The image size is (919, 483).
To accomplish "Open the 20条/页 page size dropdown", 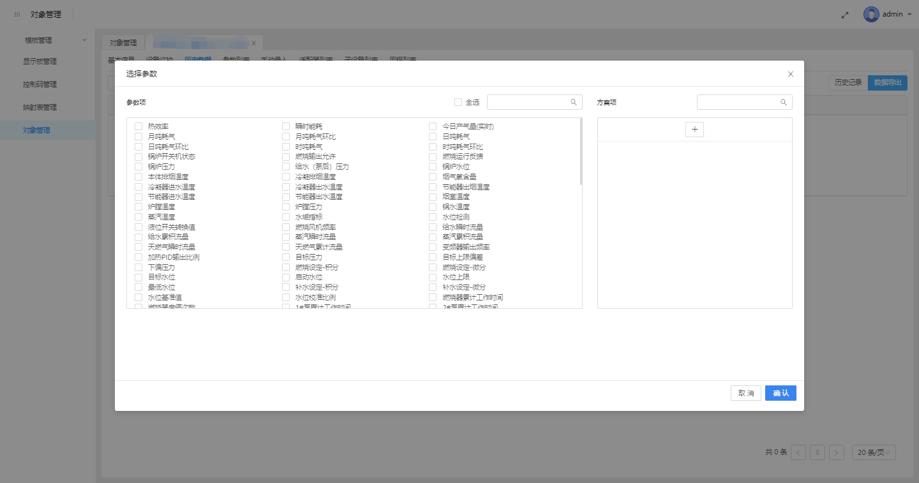I will coord(874,452).
